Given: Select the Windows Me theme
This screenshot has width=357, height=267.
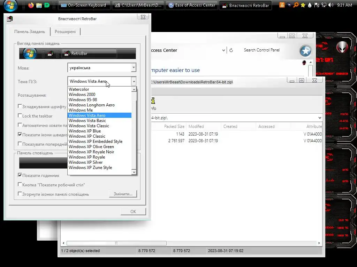Looking at the screenshot, I should coord(99,110).
